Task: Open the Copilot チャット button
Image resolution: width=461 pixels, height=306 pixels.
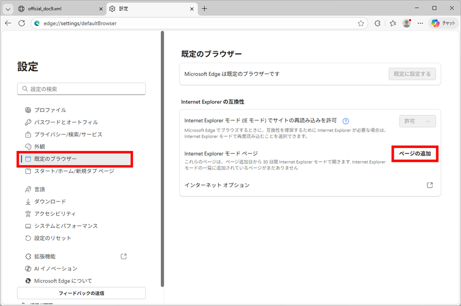Action: coord(443,23)
